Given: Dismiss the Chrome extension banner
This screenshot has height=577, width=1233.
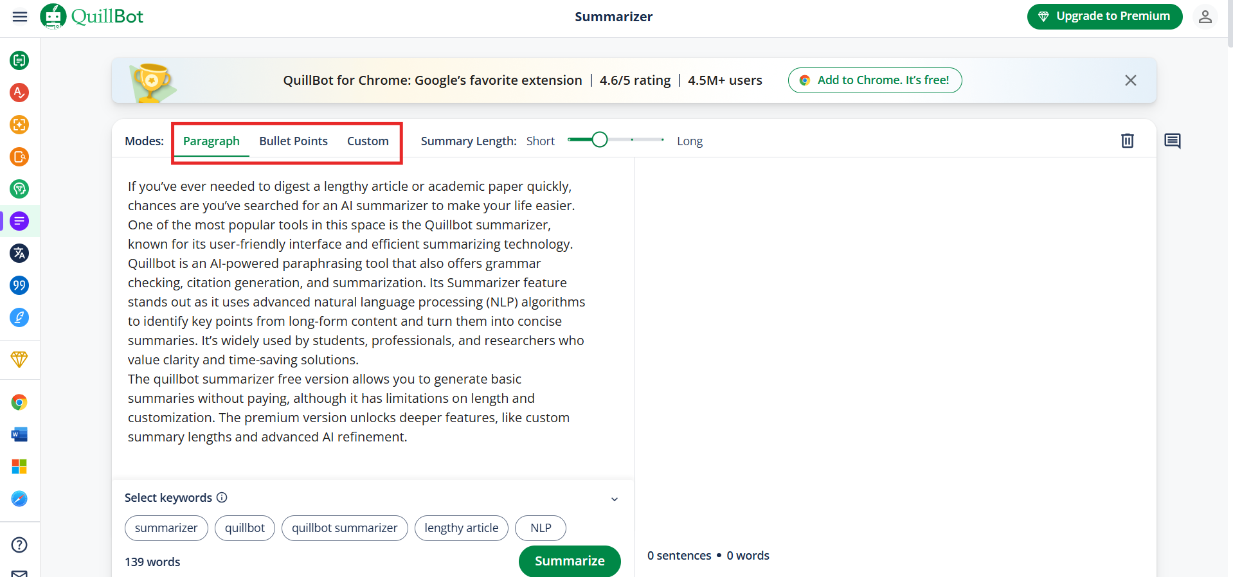Looking at the screenshot, I should [x=1131, y=80].
